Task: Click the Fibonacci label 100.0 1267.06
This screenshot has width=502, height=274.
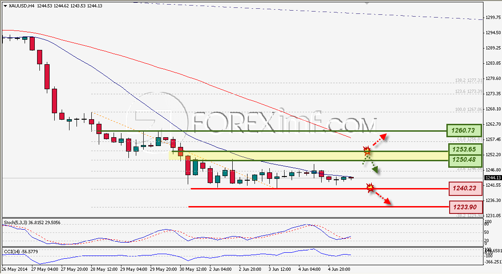Action: tap(468, 109)
